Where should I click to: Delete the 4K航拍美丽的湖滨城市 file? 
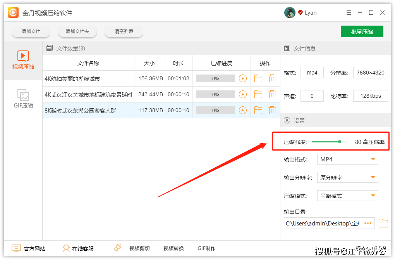(x=272, y=78)
